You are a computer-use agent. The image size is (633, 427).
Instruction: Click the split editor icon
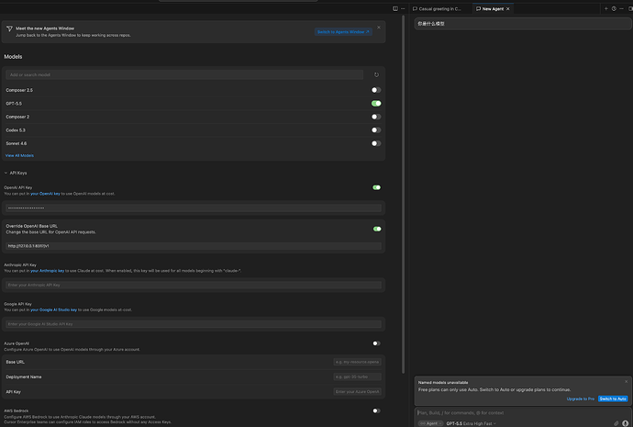(395, 8)
